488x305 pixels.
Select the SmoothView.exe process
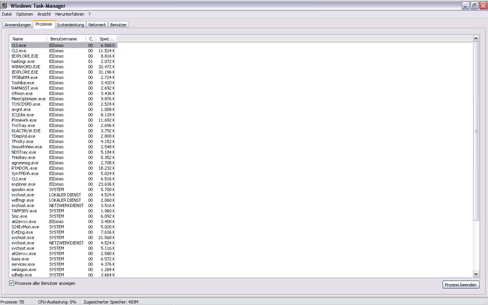click(x=64, y=147)
